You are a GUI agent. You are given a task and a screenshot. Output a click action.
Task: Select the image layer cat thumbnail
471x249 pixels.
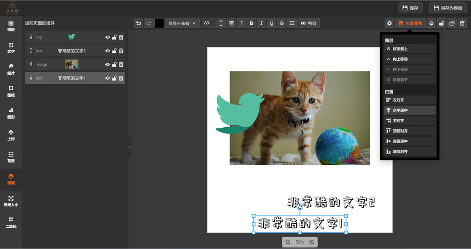click(71, 64)
